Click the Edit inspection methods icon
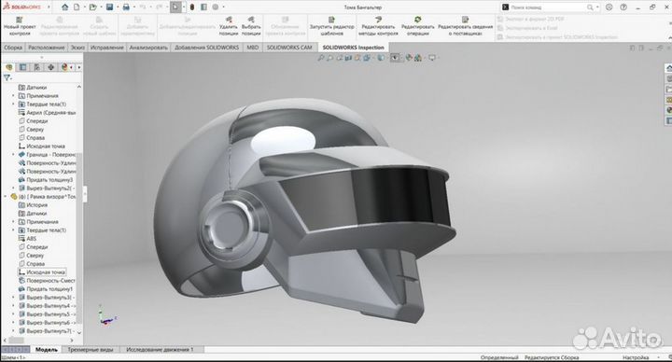Screen dimensions: 672x362 [378, 20]
